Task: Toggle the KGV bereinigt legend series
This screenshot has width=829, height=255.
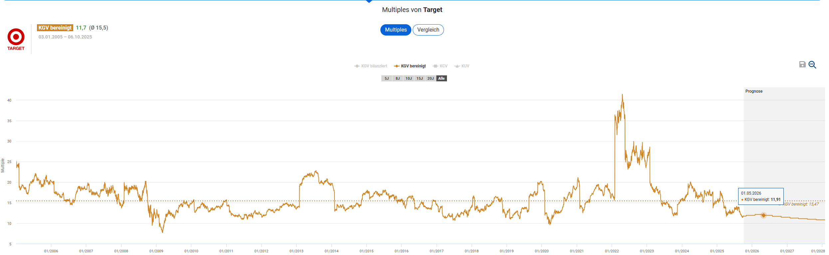Action: (410, 66)
